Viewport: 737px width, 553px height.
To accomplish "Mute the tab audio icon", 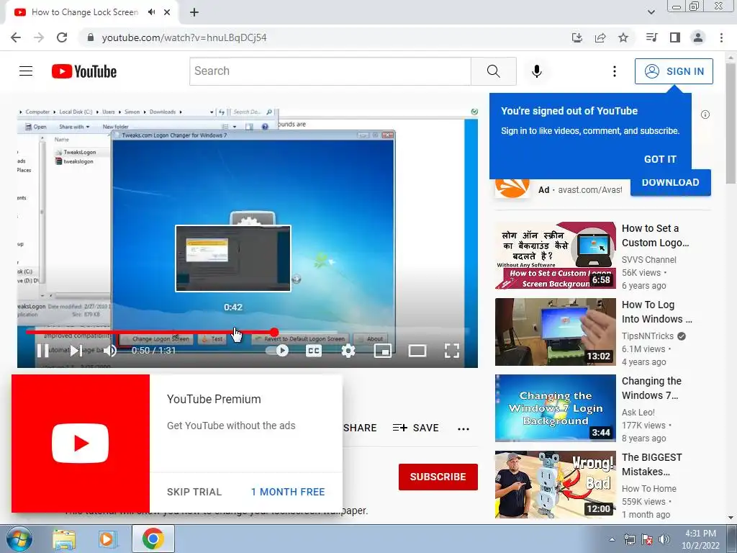I will click(151, 12).
